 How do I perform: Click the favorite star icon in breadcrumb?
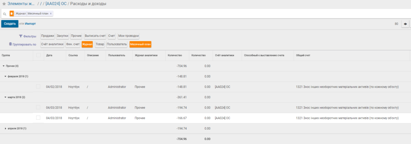[x=4, y=4]
